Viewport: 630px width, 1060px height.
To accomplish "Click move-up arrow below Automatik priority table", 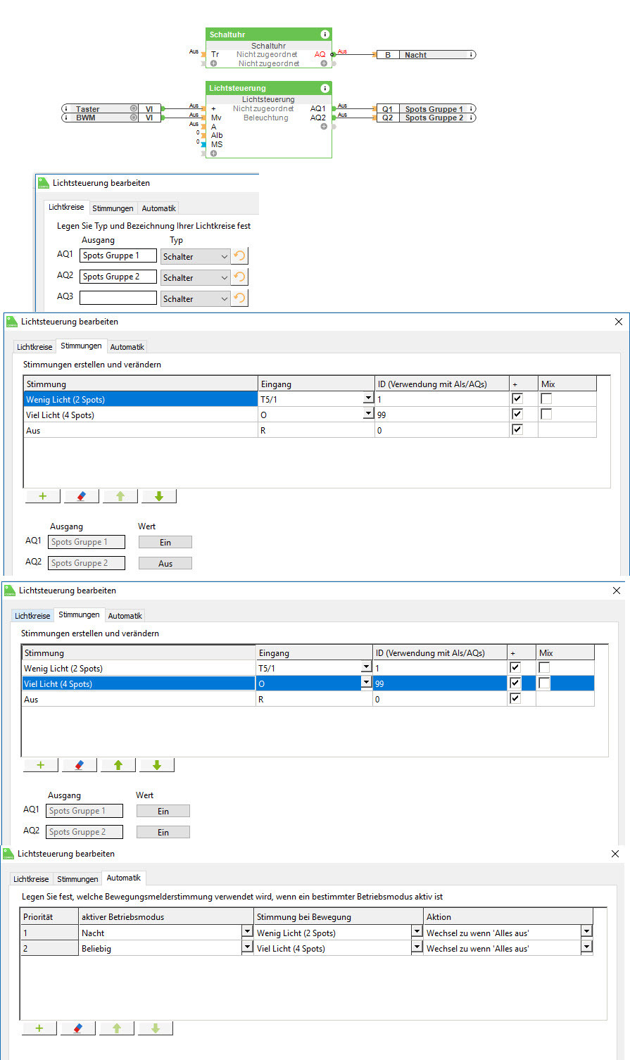I will coord(117,1028).
